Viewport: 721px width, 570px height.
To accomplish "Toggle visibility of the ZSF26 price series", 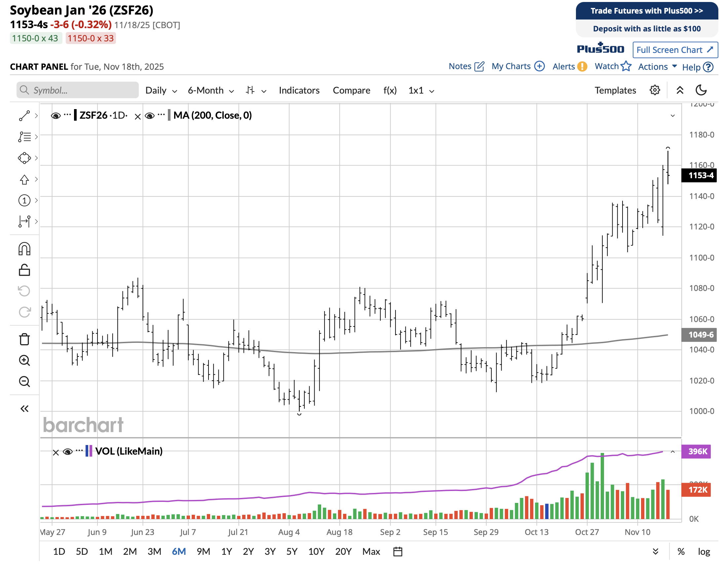I will [56, 116].
